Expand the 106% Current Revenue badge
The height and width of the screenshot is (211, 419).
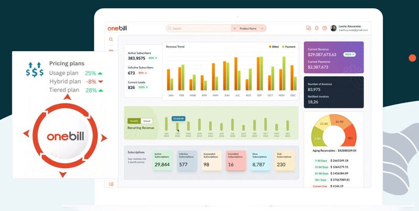349,54
